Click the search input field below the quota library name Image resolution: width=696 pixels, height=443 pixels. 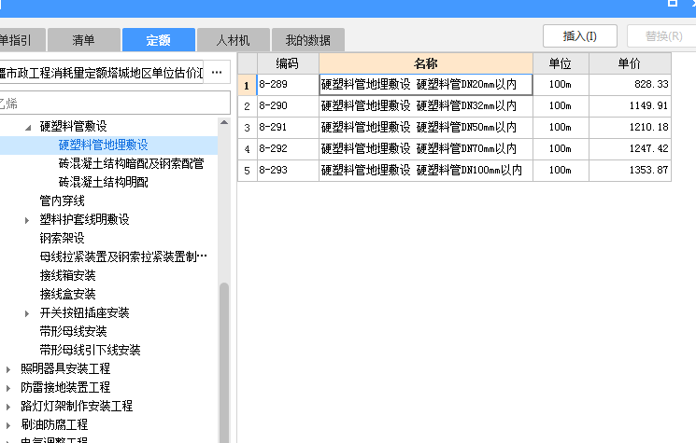[x=113, y=104]
